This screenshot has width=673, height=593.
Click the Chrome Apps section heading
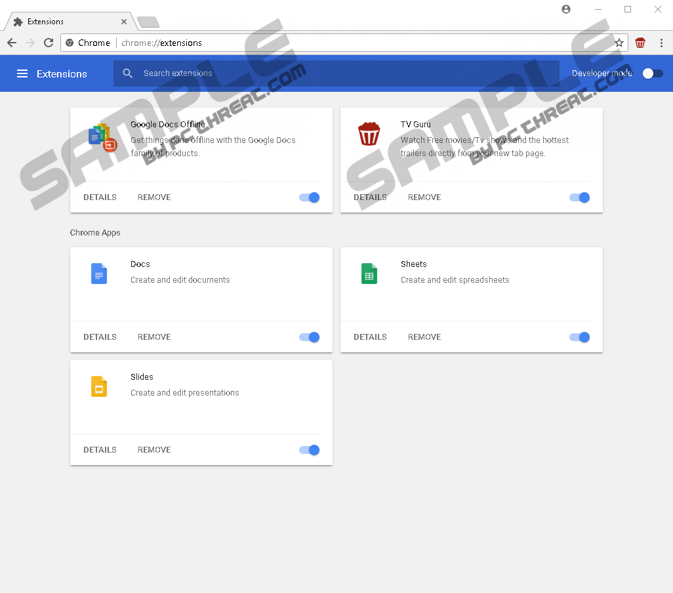[x=95, y=233]
